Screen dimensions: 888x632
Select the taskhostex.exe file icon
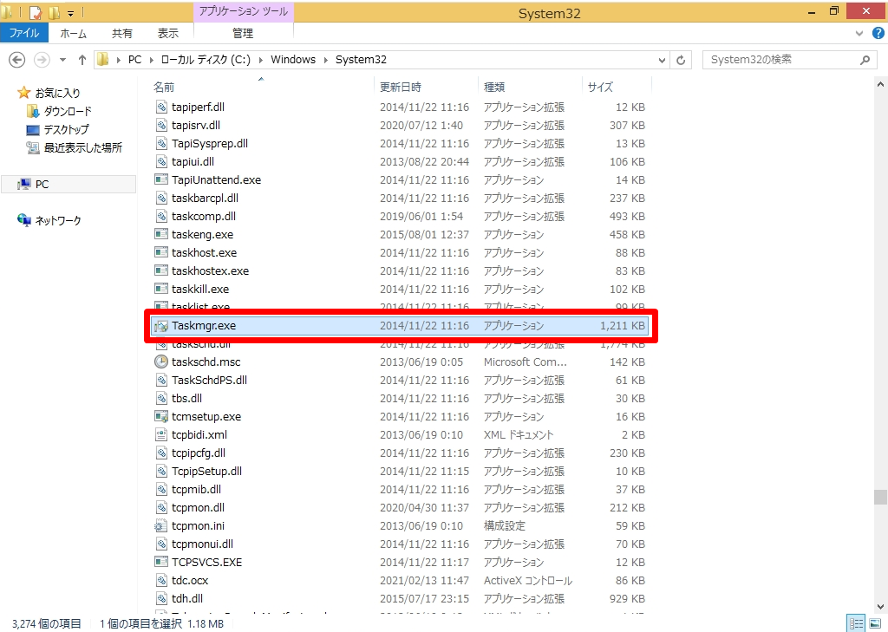point(161,270)
